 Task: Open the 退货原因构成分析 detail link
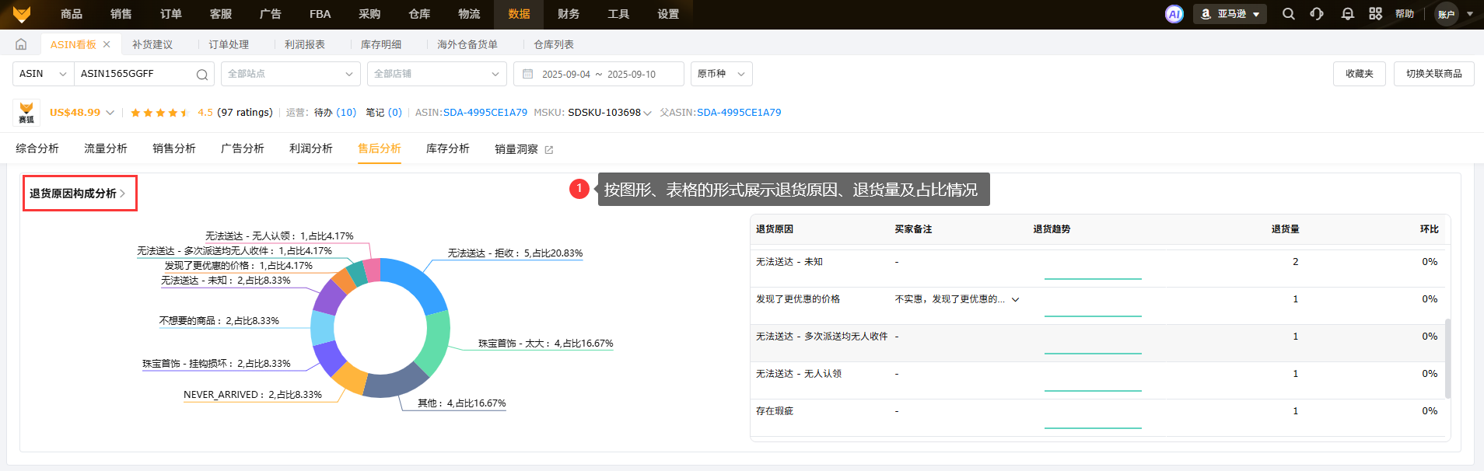pos(78,194)
